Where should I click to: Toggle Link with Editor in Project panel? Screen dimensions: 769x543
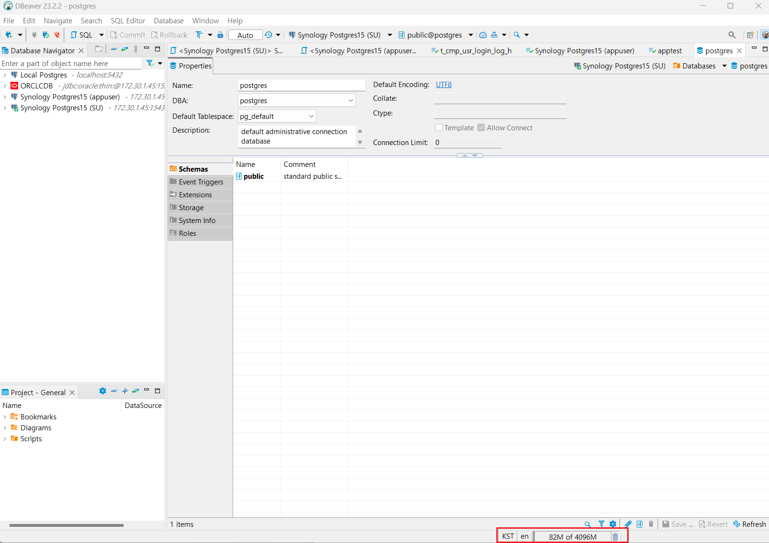[x=136, y=391]
